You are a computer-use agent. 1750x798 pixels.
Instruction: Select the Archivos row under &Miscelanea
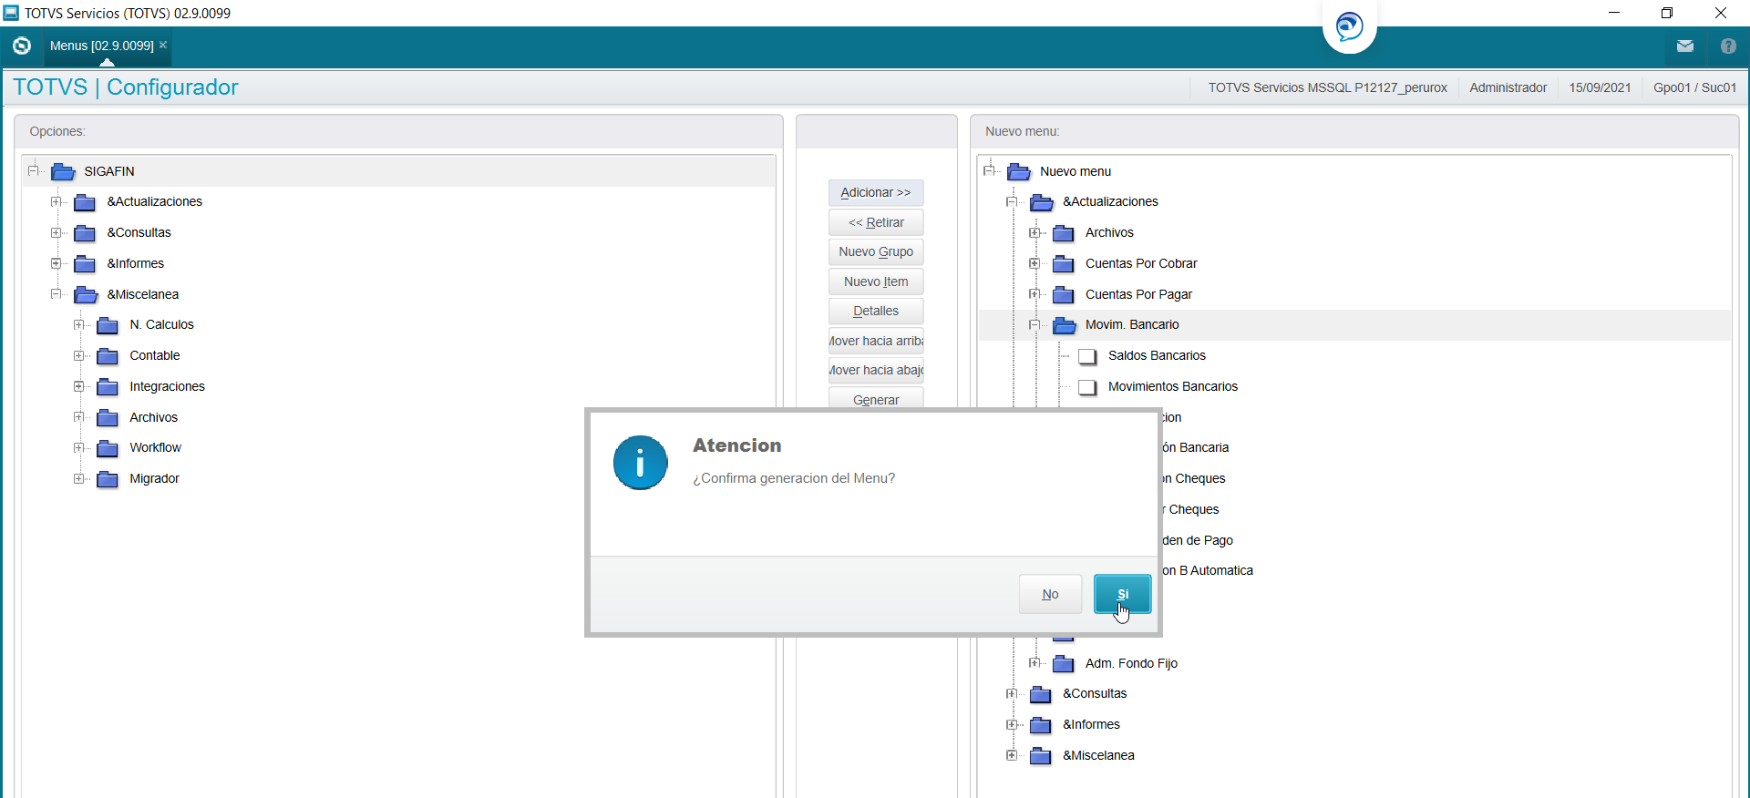point(153,417)
